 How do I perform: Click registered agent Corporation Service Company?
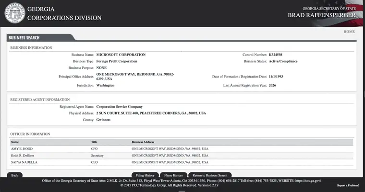tap(120, 107)
